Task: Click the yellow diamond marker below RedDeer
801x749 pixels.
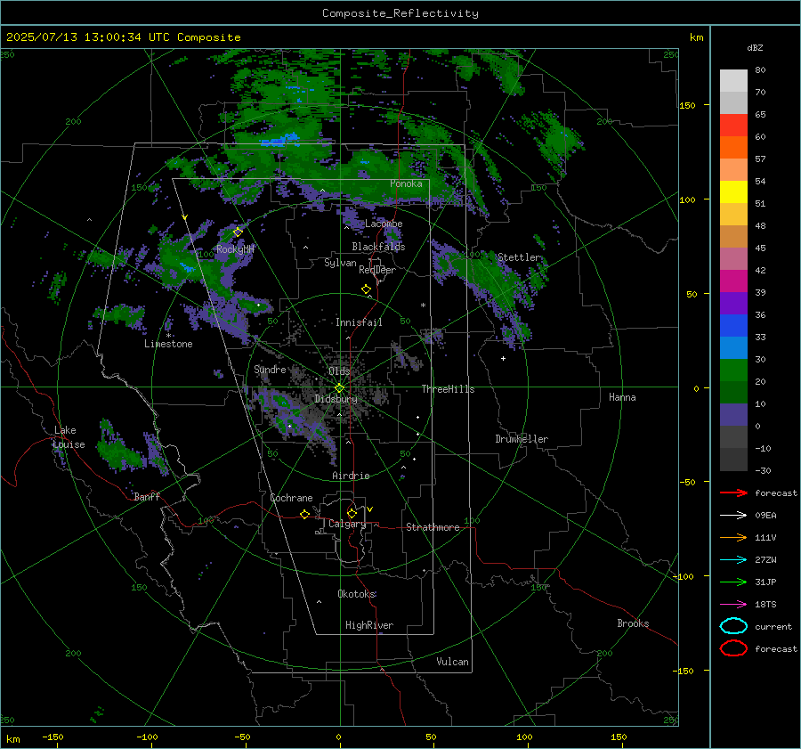Action: click(x=366, y=289)
